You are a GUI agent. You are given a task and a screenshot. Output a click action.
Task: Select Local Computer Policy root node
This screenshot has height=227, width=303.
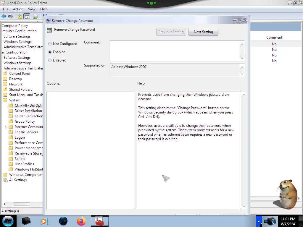point(15,26)
